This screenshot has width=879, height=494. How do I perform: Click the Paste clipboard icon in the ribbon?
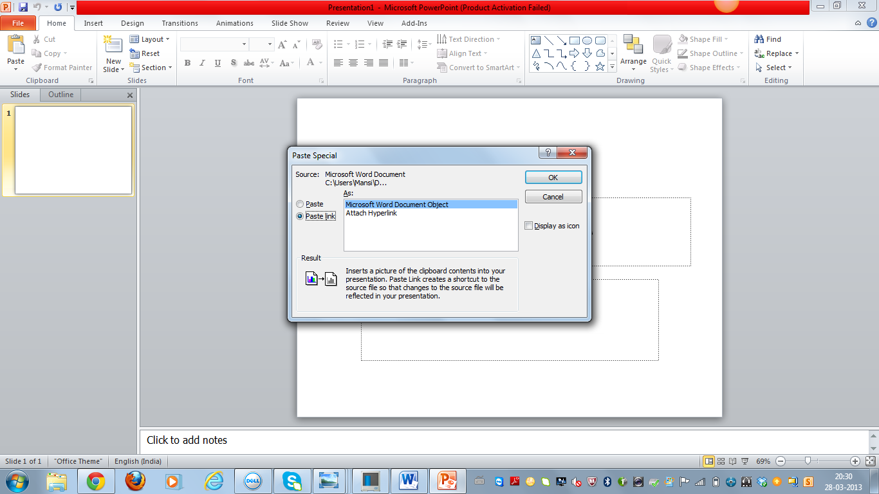coord(15,45)
